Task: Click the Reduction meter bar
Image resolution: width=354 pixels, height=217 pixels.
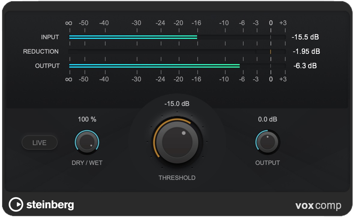Action: (177, 51)
